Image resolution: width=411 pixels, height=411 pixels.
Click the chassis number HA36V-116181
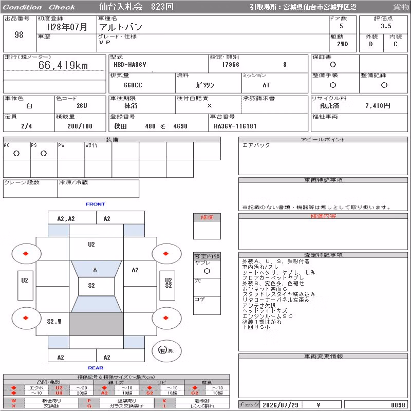235,126
